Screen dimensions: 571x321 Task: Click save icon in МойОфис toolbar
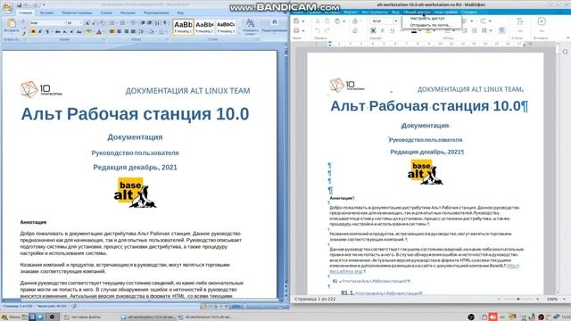pos(296,21)
